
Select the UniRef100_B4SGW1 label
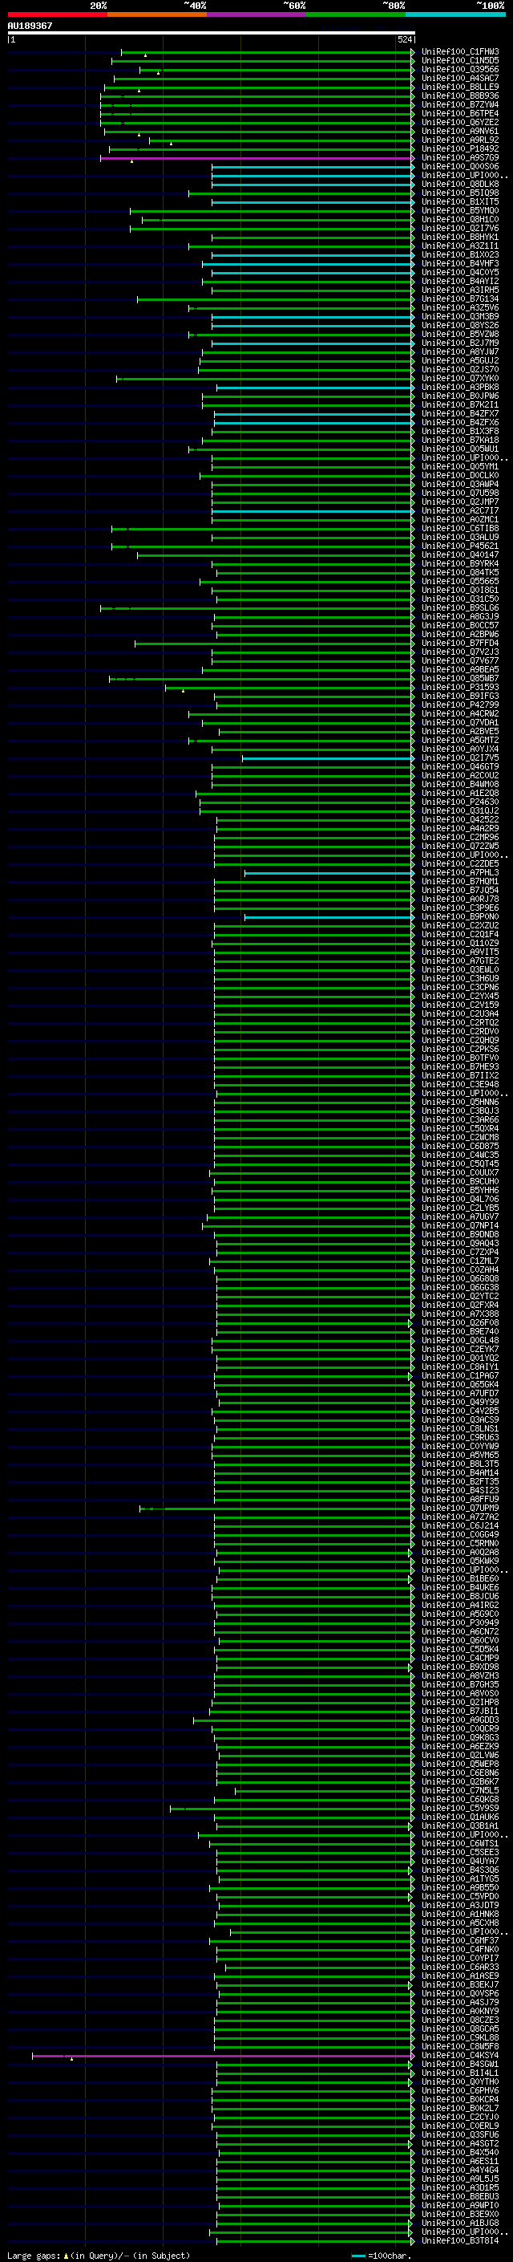tap(460, 2064)
